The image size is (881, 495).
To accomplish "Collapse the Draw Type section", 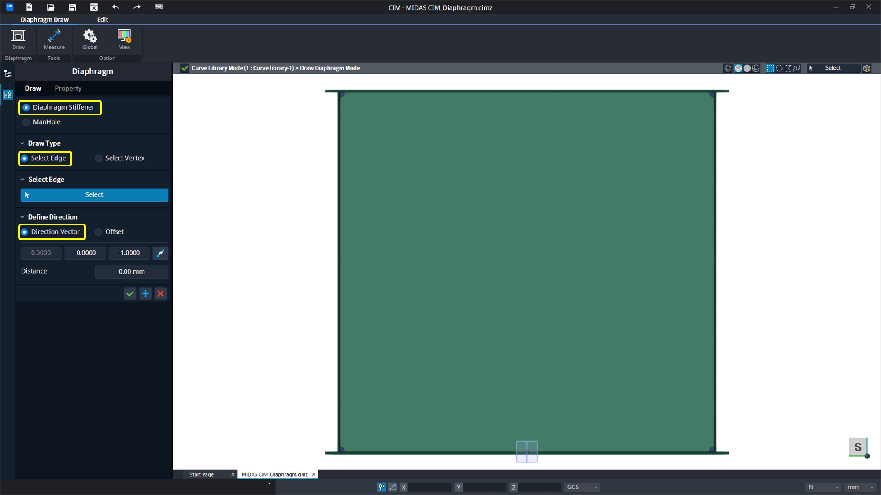I will [22, 143].
